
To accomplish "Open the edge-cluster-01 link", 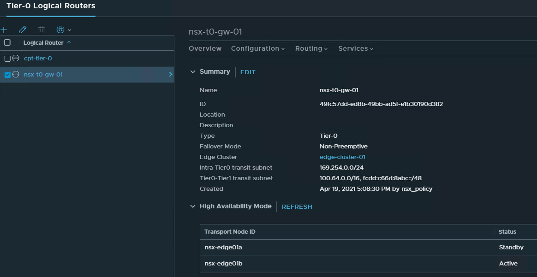I will pos(342,157).
